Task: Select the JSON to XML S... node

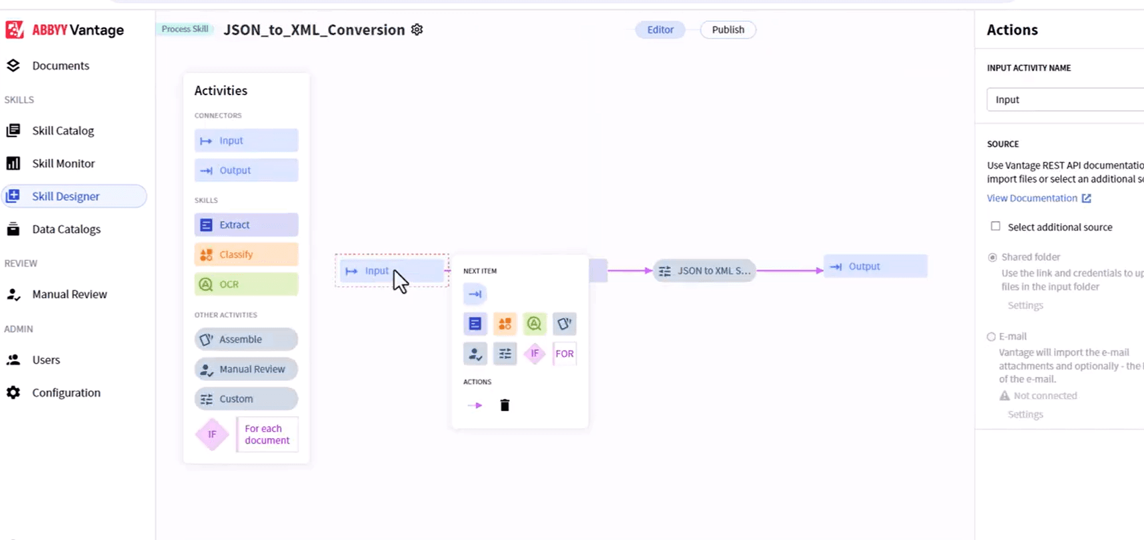Action: coord(704,270)
